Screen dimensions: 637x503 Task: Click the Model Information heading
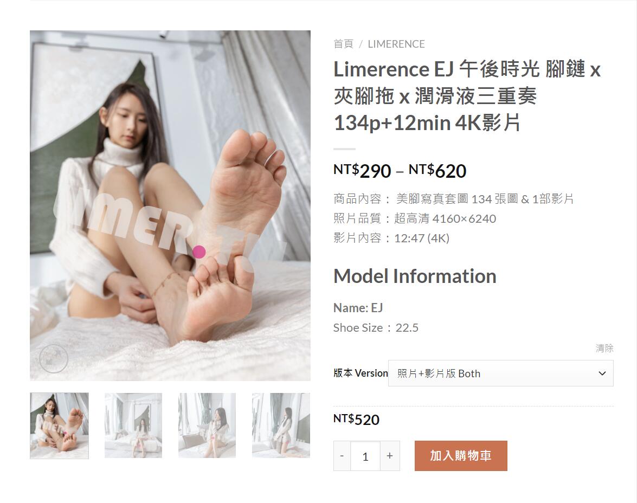tap(415, 276)
